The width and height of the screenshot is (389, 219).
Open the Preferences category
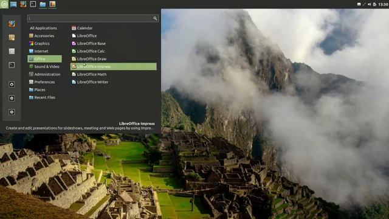[42, 82]
